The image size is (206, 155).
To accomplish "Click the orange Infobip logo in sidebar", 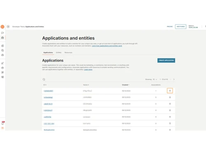I will (x=2, y=26).
